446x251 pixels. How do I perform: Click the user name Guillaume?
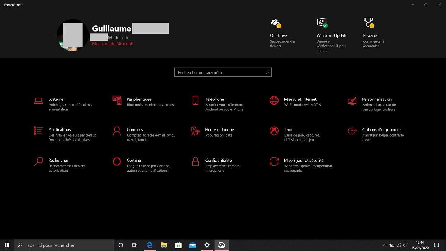(112, 29)
